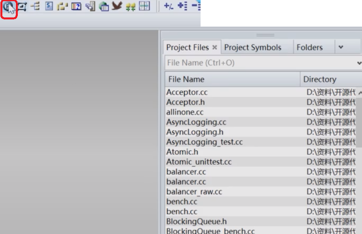
Task: Open the panel tab overflow chevron dropdown
Action: [341, 48]
